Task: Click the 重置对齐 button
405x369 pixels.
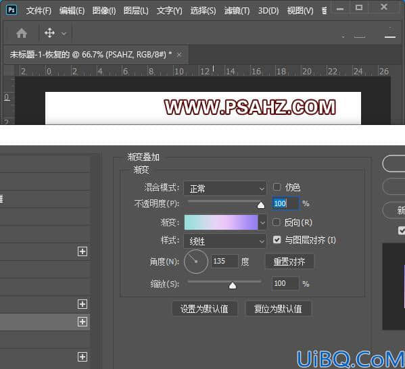Action: point(289,262)
